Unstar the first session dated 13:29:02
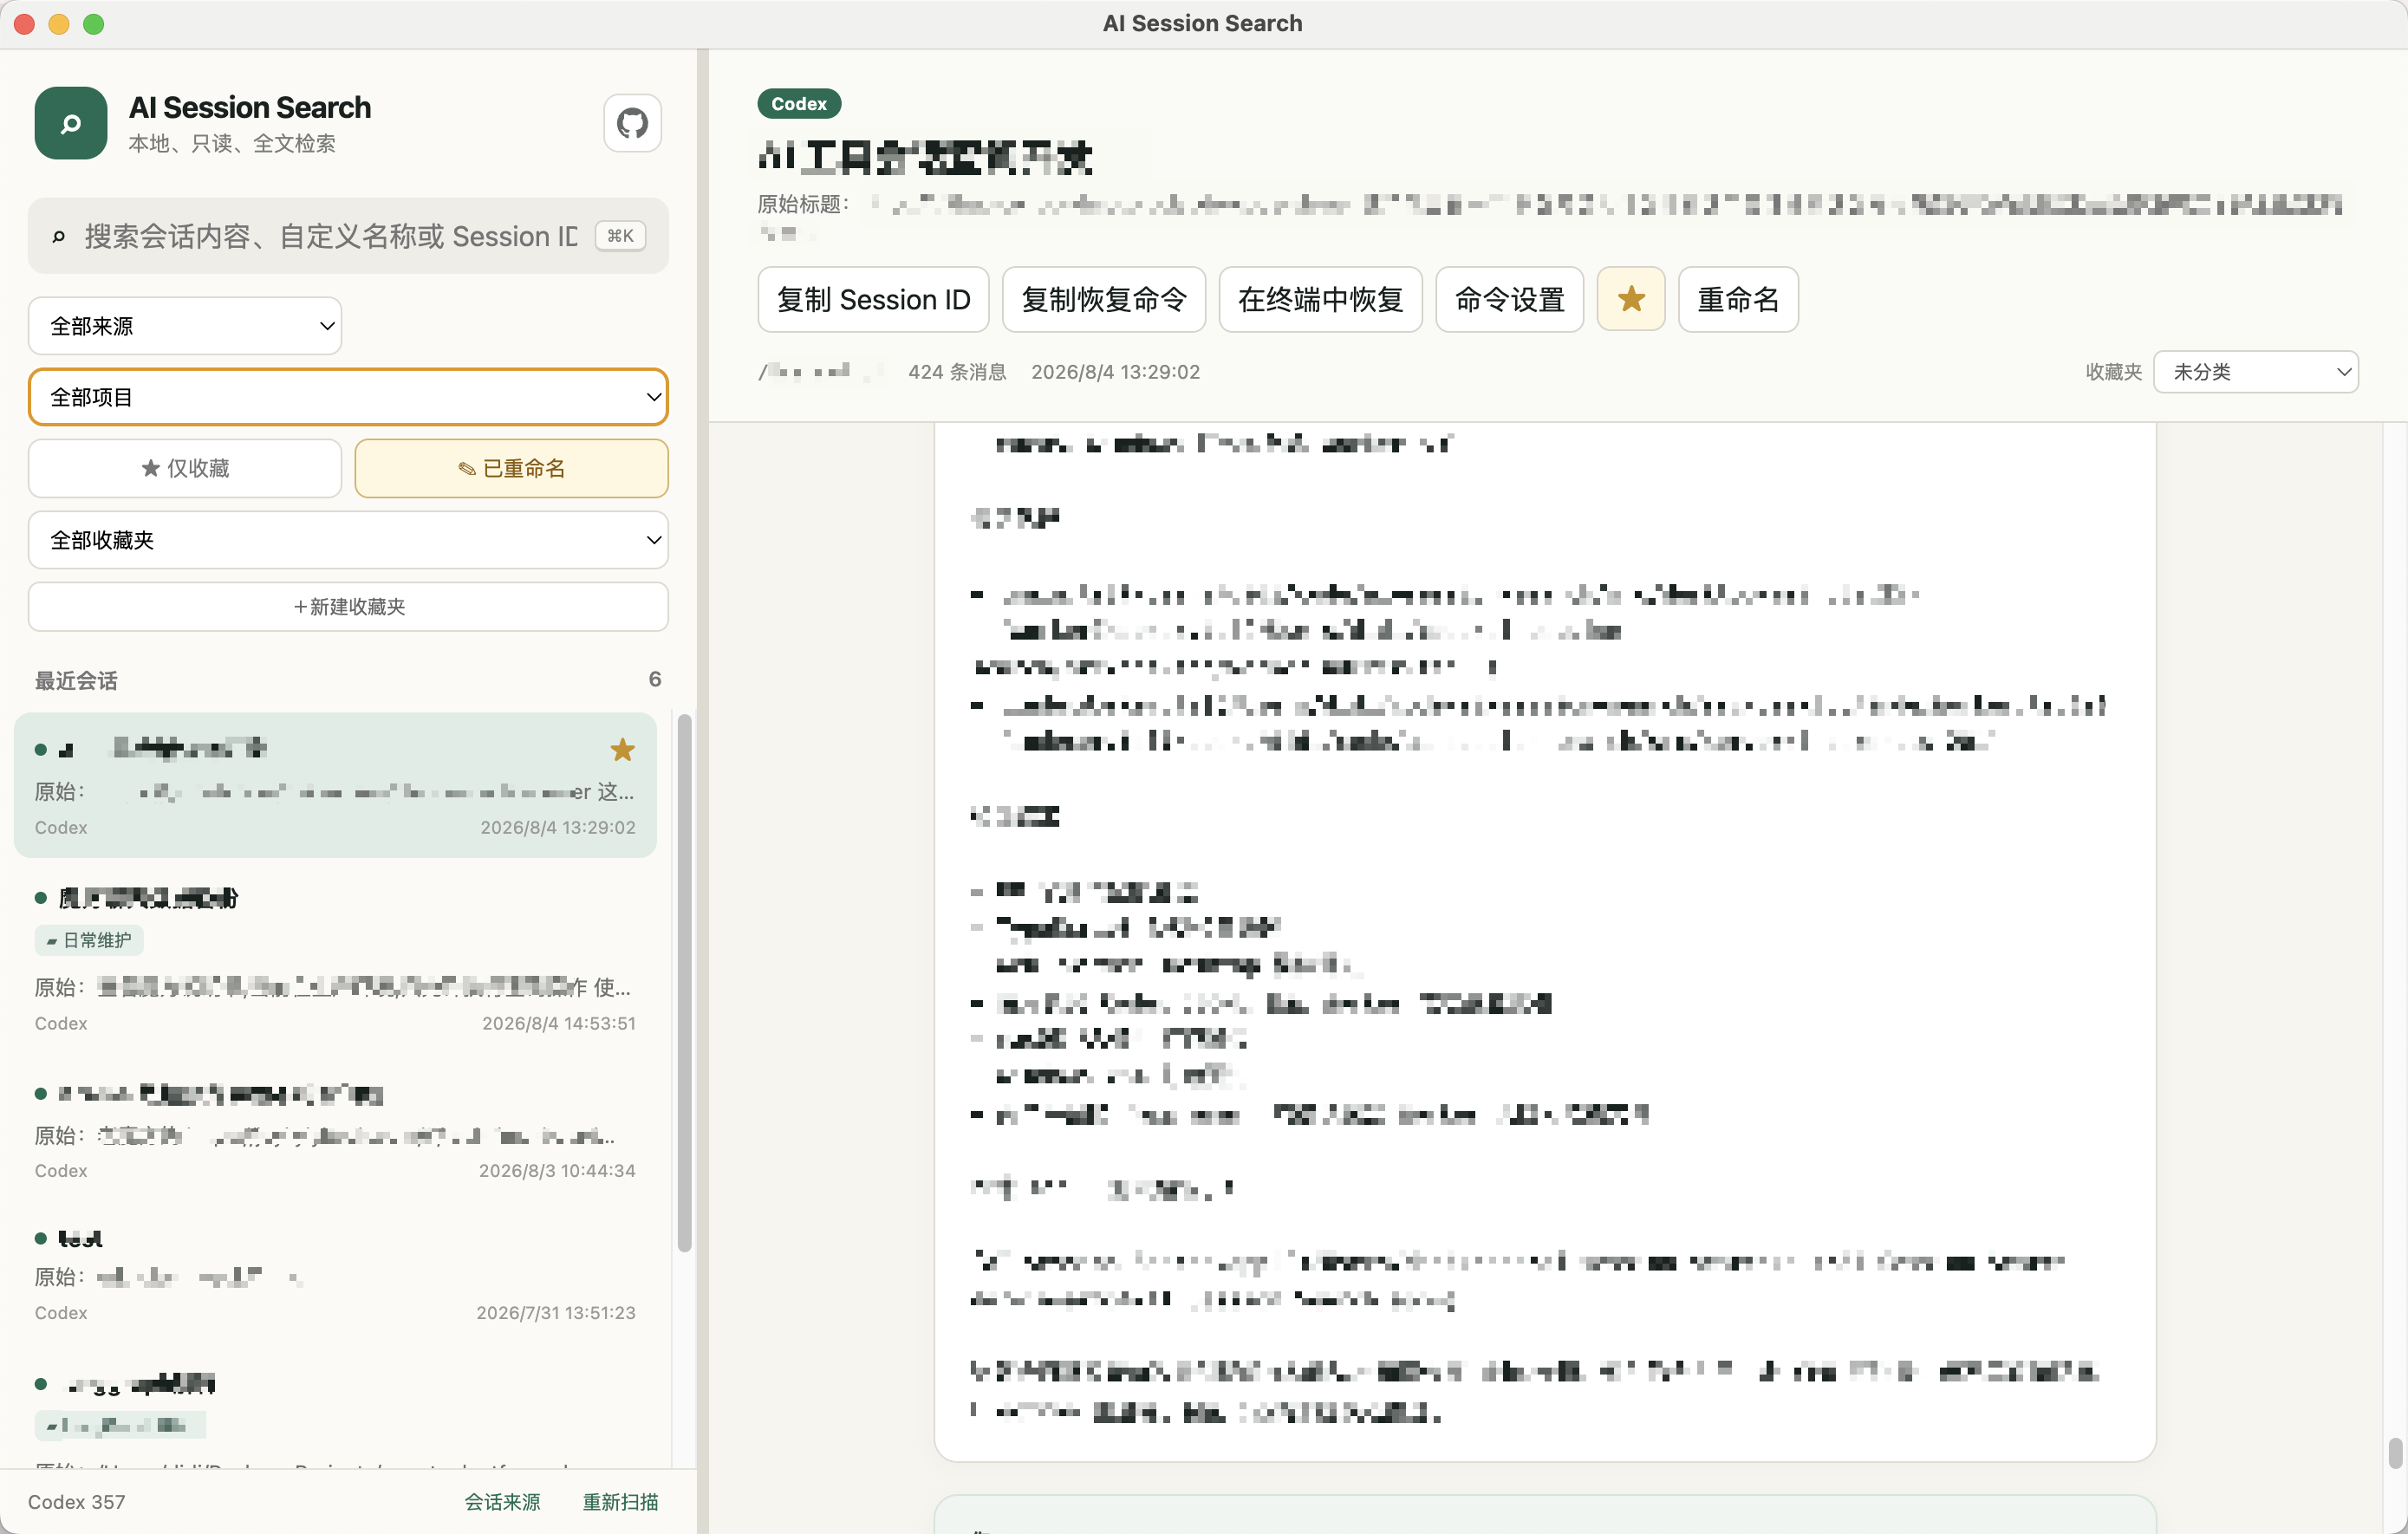The image size is (2408, 1534). [x=622, y=750]
